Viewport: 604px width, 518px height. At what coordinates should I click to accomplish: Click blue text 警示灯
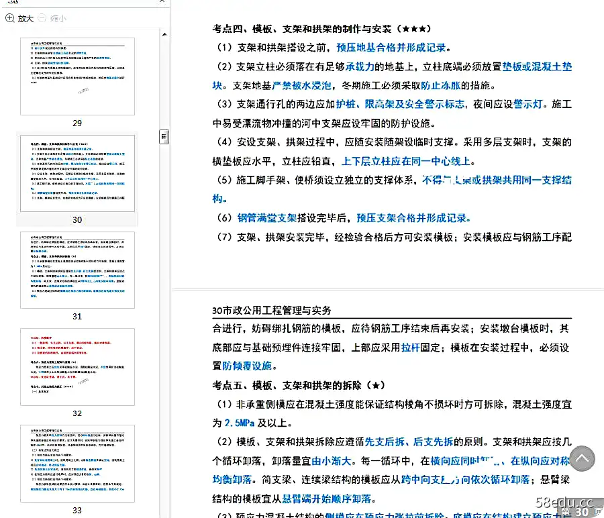tap(528, 105)
